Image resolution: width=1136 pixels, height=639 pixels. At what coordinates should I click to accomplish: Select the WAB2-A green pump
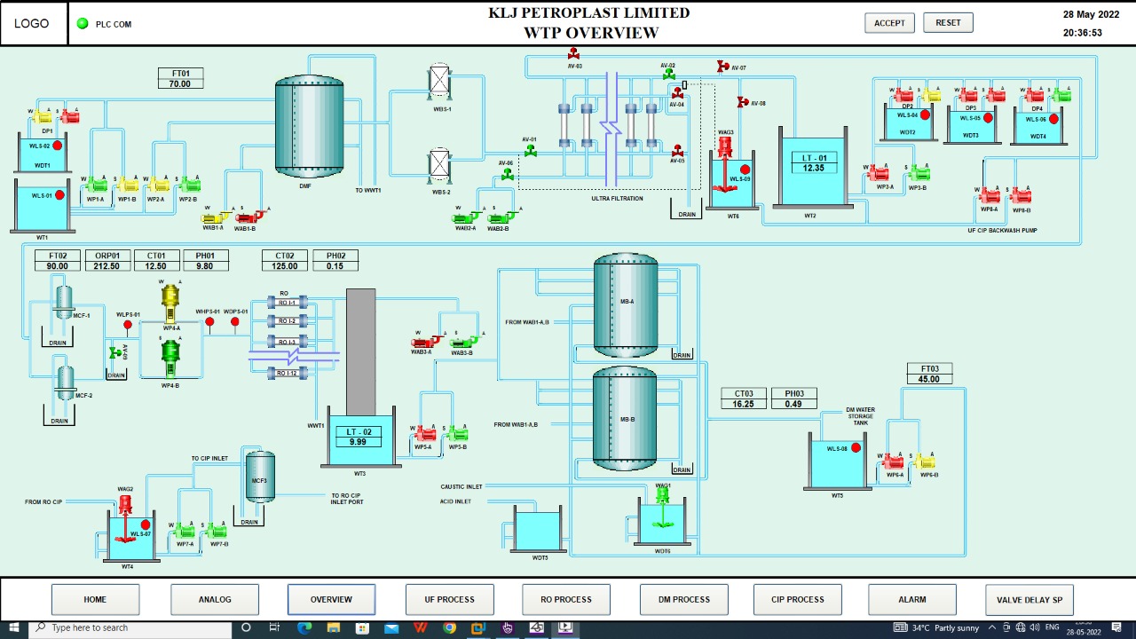[465, 217]
